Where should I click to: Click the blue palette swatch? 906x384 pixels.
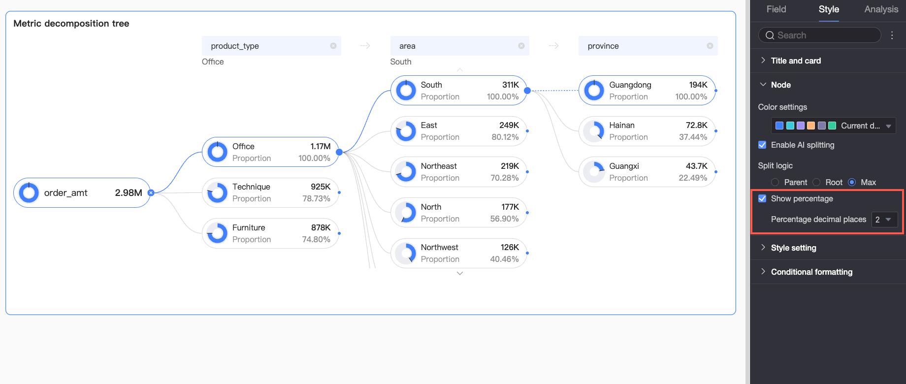tap(779, 126)
